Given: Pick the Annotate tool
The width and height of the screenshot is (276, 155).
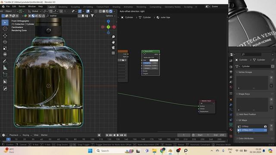Looking at the screenshot, I should pyautogui.click(x=5, y=61).
